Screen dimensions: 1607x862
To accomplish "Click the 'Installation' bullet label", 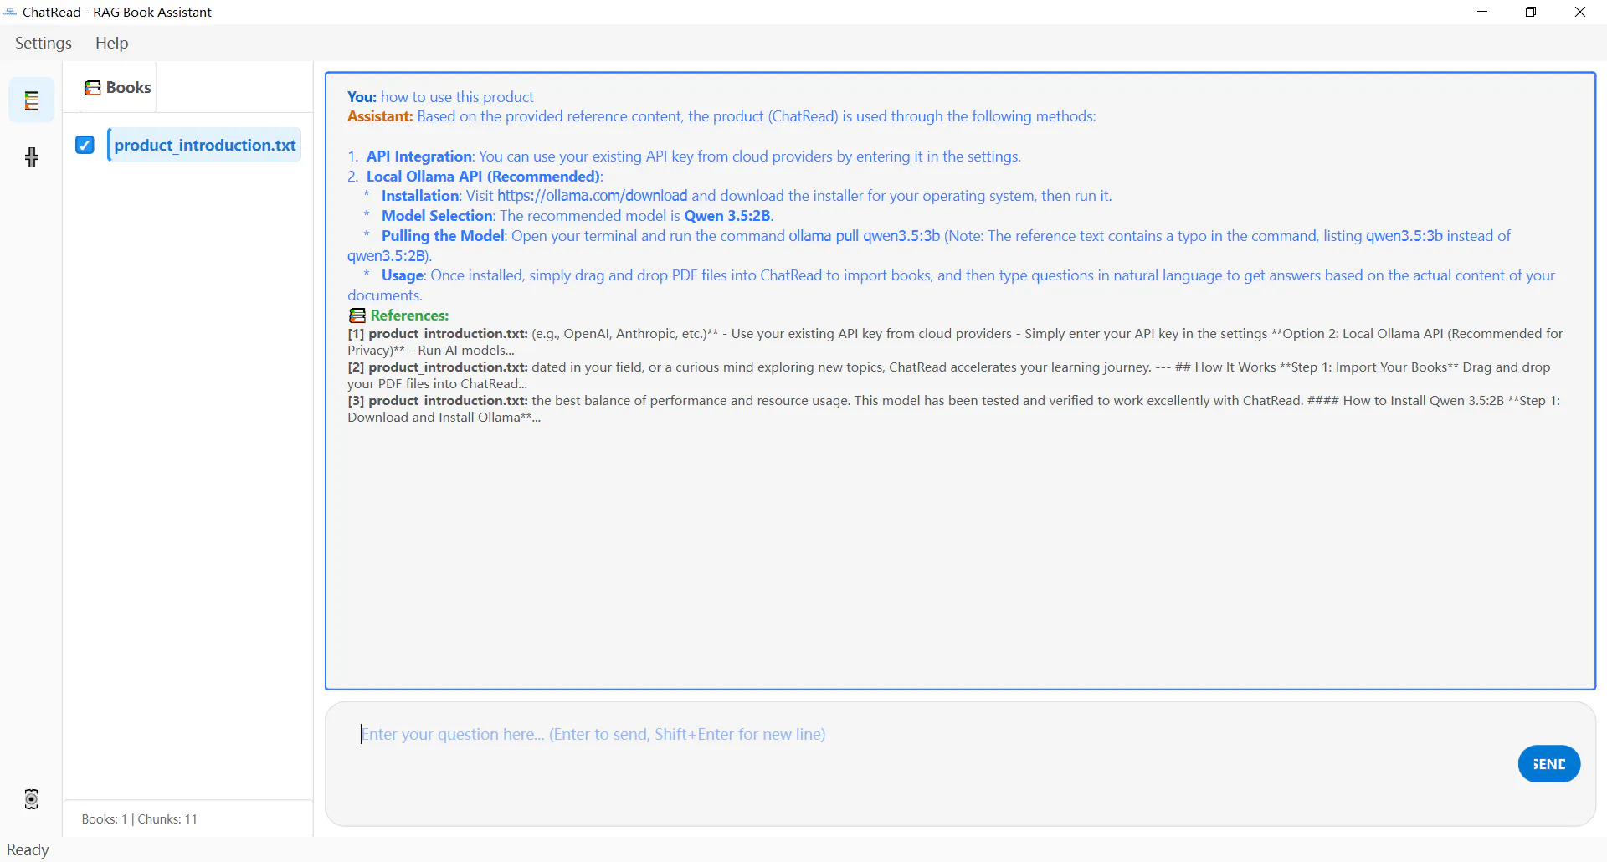I will (420, 196).
